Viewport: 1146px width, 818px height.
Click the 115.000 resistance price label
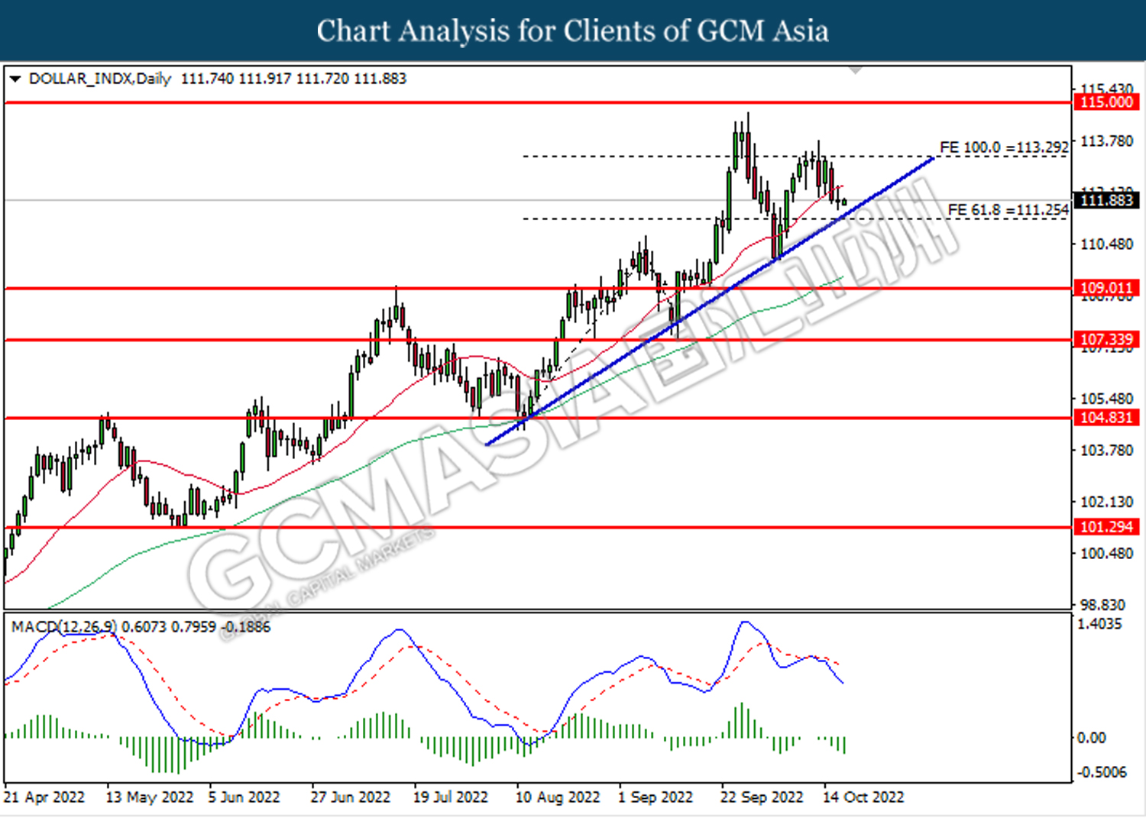tap(1107, 102)
